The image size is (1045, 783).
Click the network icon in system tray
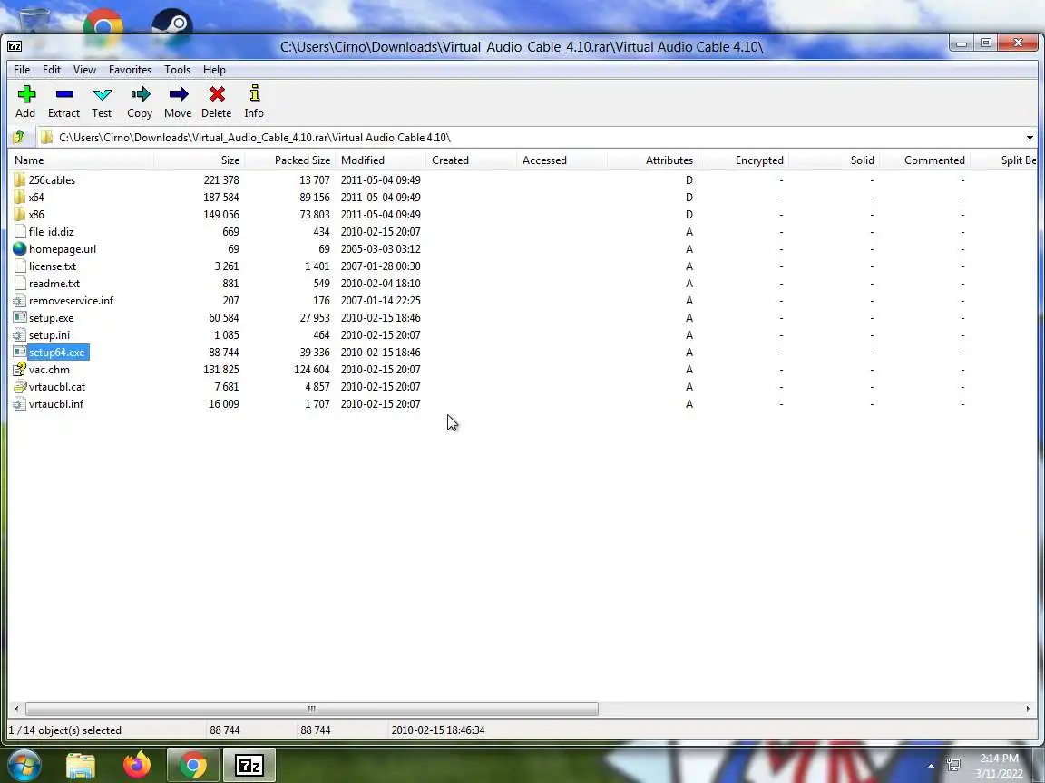pyautogui.click(x=953, y=765)
